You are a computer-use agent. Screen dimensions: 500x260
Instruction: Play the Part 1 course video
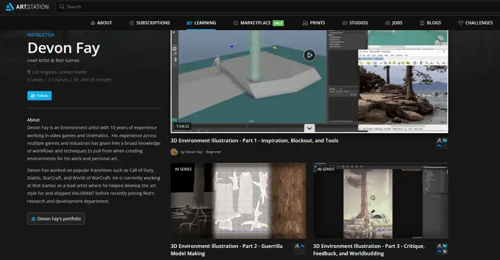[x=309, y=55]
